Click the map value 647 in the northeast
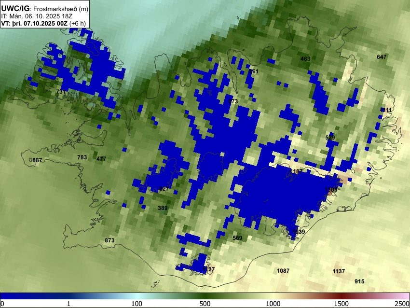Image resolution: width=410 pixels, height=308 pixels. (x=382, y=57)
